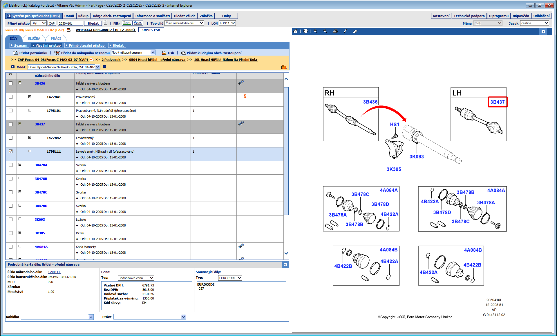This screenshot has width=557, height=336.
Task: Click the zoom out magnifier icon
Action: tap(325, 31)
